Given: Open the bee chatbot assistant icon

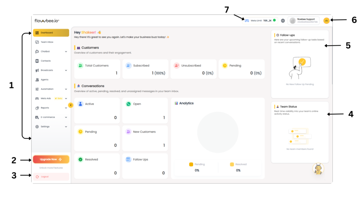Looking at the screenshot, I should coord(318,169).
